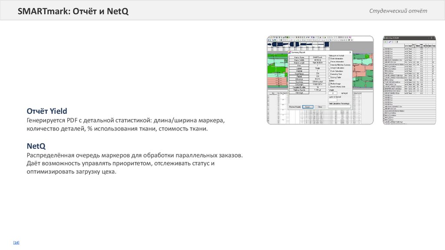Focus the Yield Calculation Percentage field
The image size is (445, 250).
(340, 107)
